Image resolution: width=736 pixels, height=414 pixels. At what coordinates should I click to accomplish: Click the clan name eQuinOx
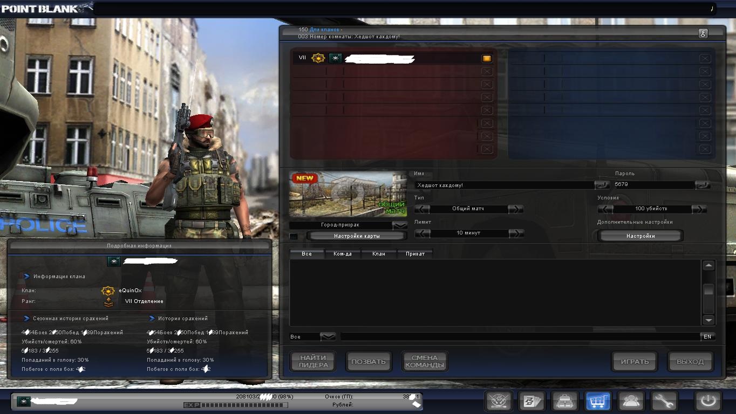130,291
